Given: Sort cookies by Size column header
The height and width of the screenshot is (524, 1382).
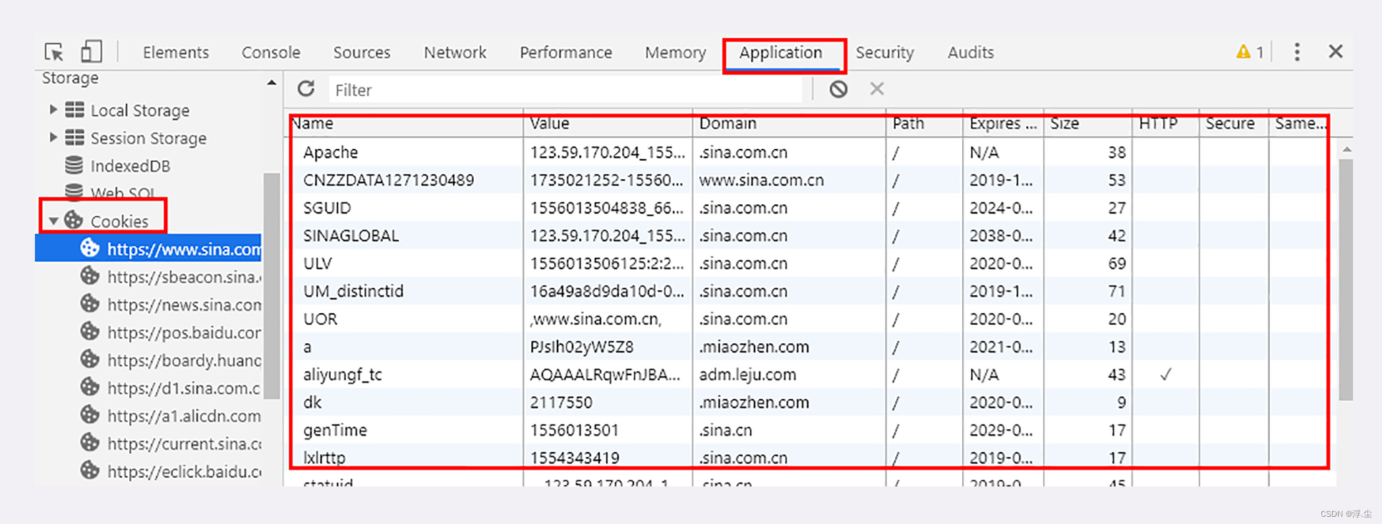Looking at the screenshot, I should pos(1087,123).
